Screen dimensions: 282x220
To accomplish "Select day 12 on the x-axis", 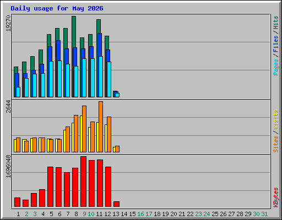I will [107, 214].
